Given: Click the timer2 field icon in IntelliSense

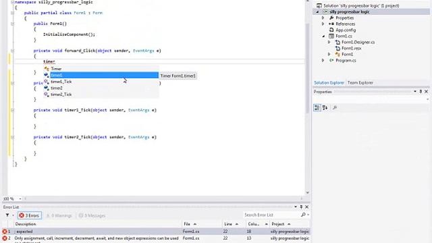Looking at the screenshot, I should click(x=47, y=88).
